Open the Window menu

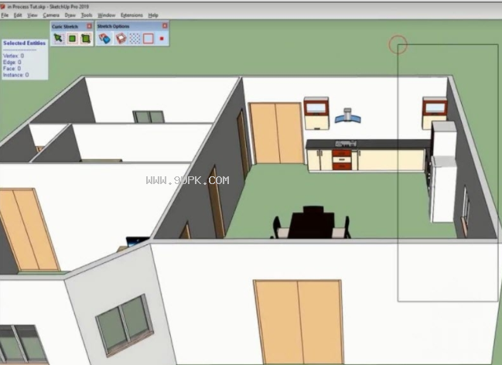tap(106, 15)
